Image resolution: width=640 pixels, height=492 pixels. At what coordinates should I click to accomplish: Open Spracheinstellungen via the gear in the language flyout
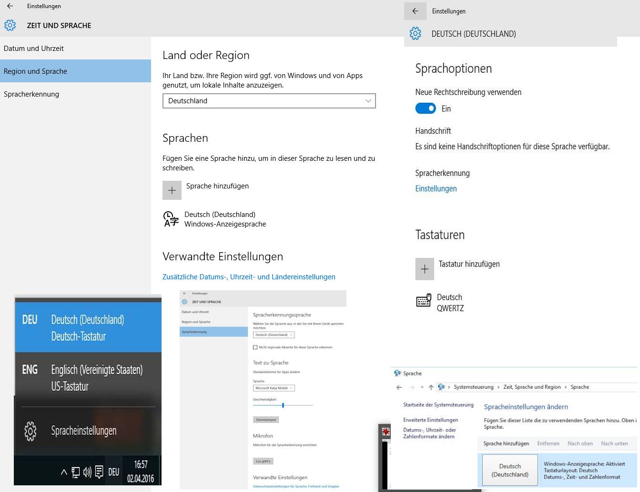point(30,431)
